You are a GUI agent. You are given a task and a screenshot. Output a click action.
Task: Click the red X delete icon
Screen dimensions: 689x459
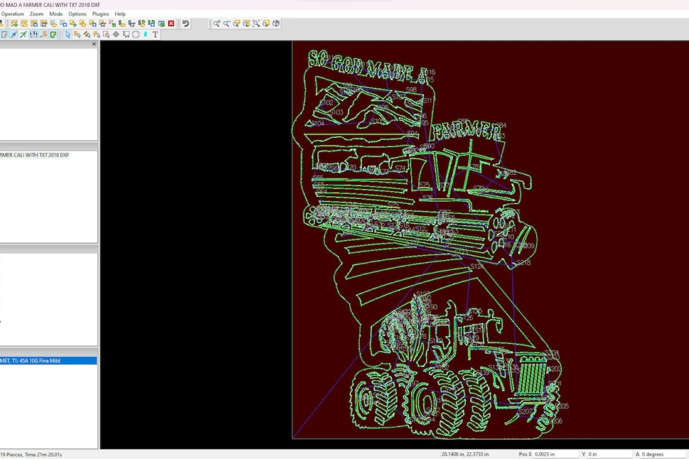(x=171, y=24)
